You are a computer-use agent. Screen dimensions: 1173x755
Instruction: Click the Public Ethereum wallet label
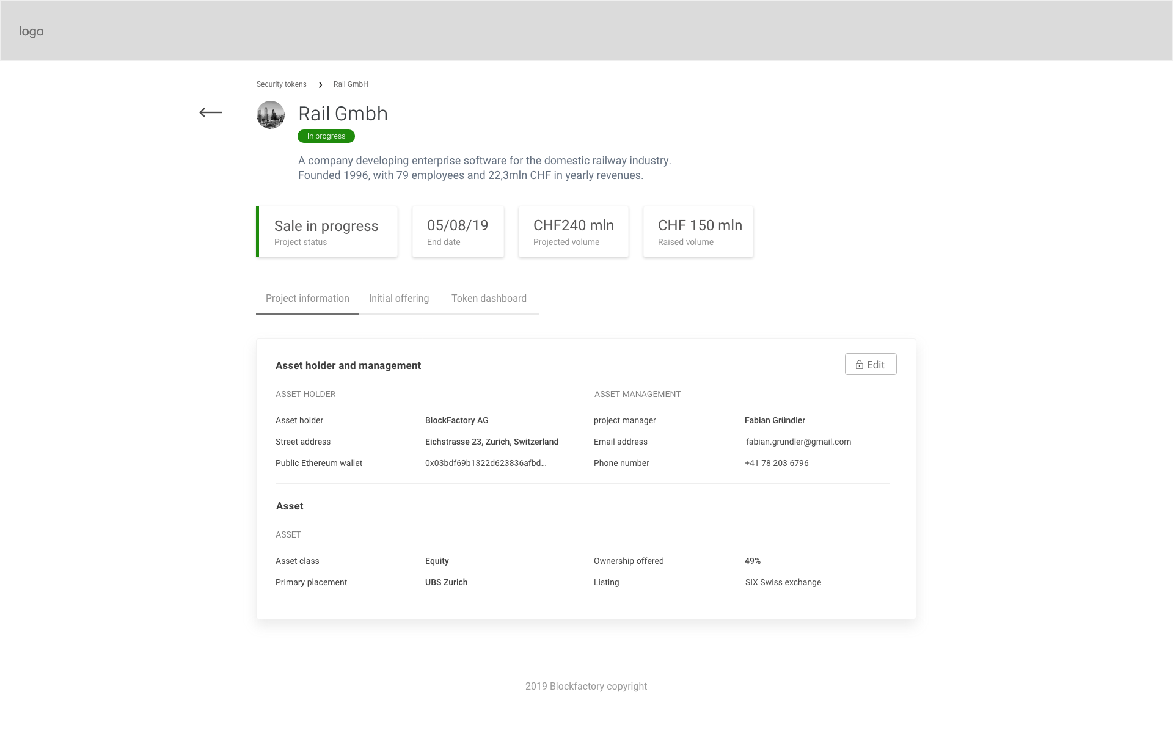pyautogui.click(x=319, y=463)
